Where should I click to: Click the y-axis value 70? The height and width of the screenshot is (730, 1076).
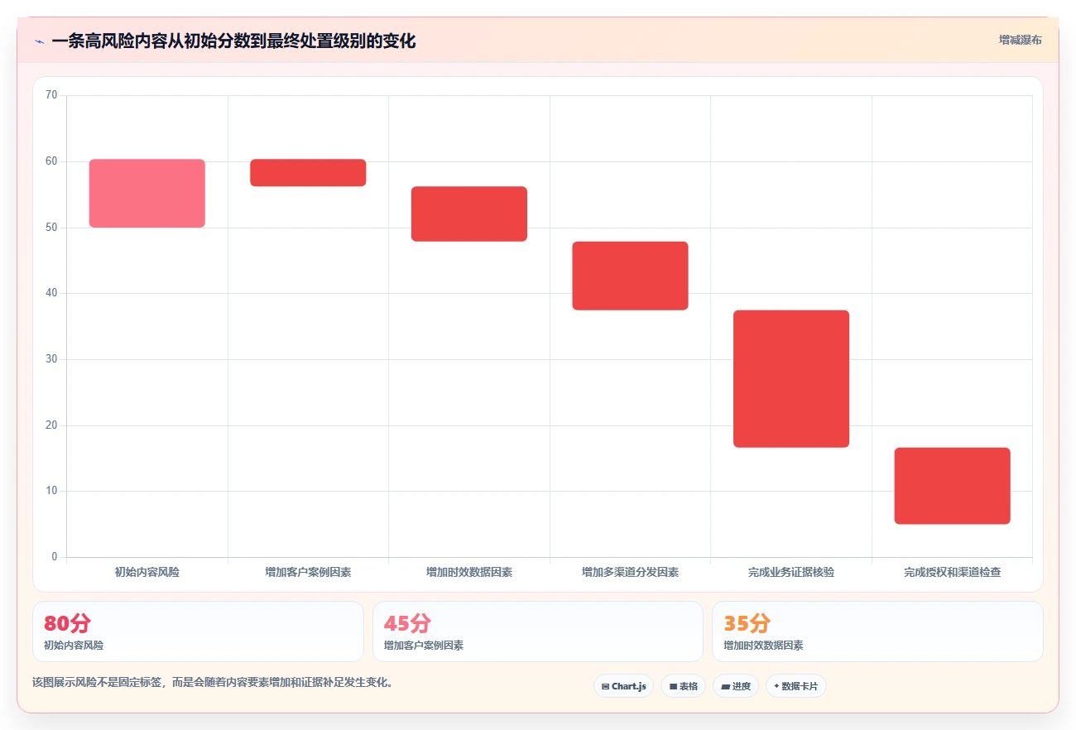(x=51, y=95)
